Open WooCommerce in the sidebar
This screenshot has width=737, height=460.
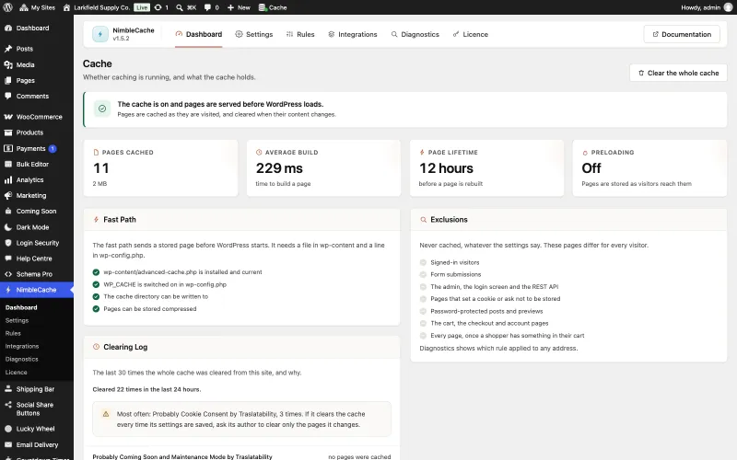click(x=37, y=117)
